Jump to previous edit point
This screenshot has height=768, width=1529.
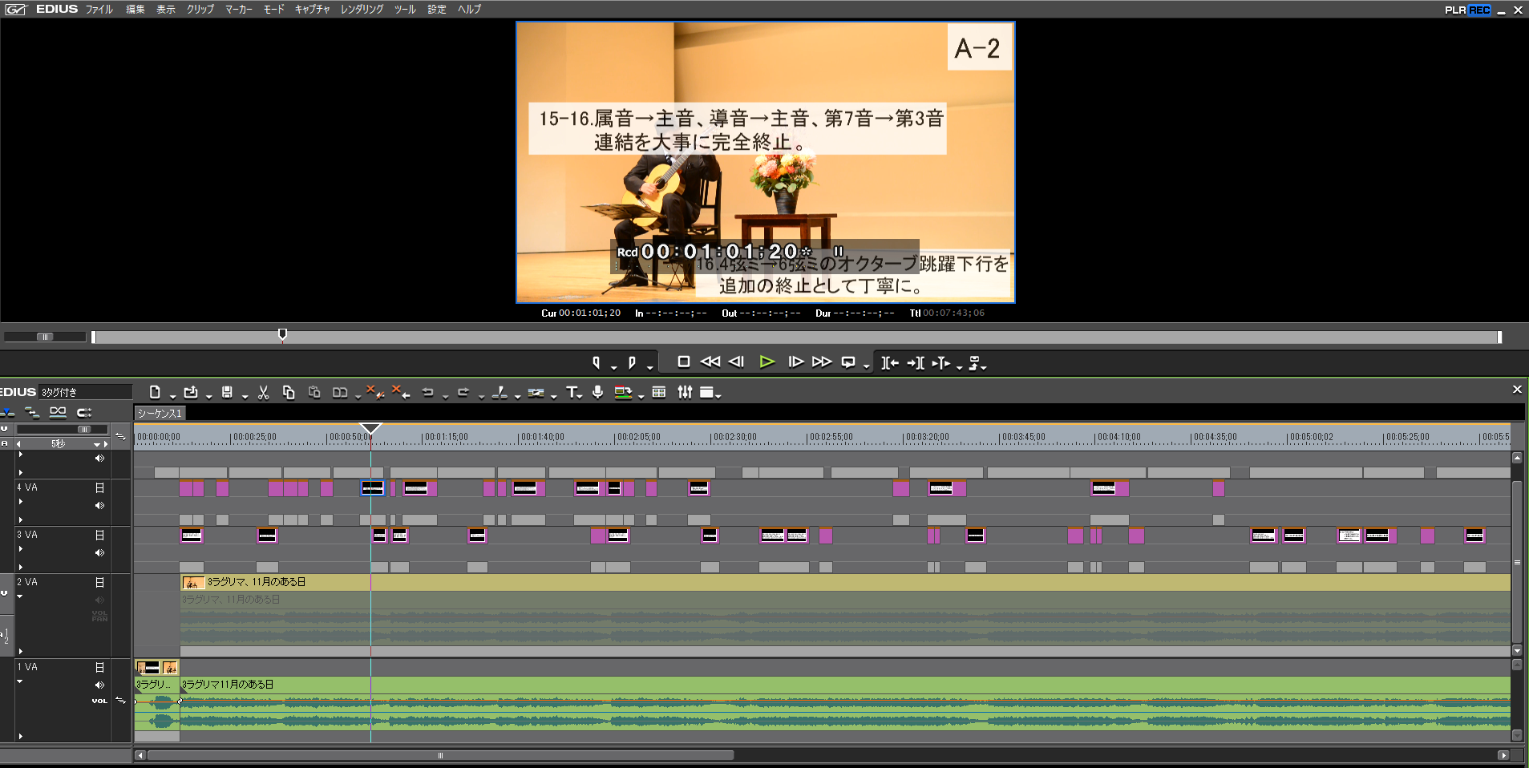[890, 363]
